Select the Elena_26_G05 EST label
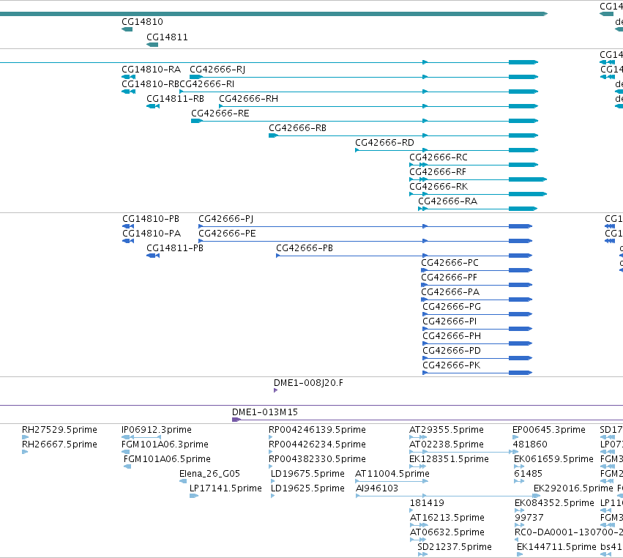Image resolution: width=623 pixels, height=558 pixels. tap(209, 474)
